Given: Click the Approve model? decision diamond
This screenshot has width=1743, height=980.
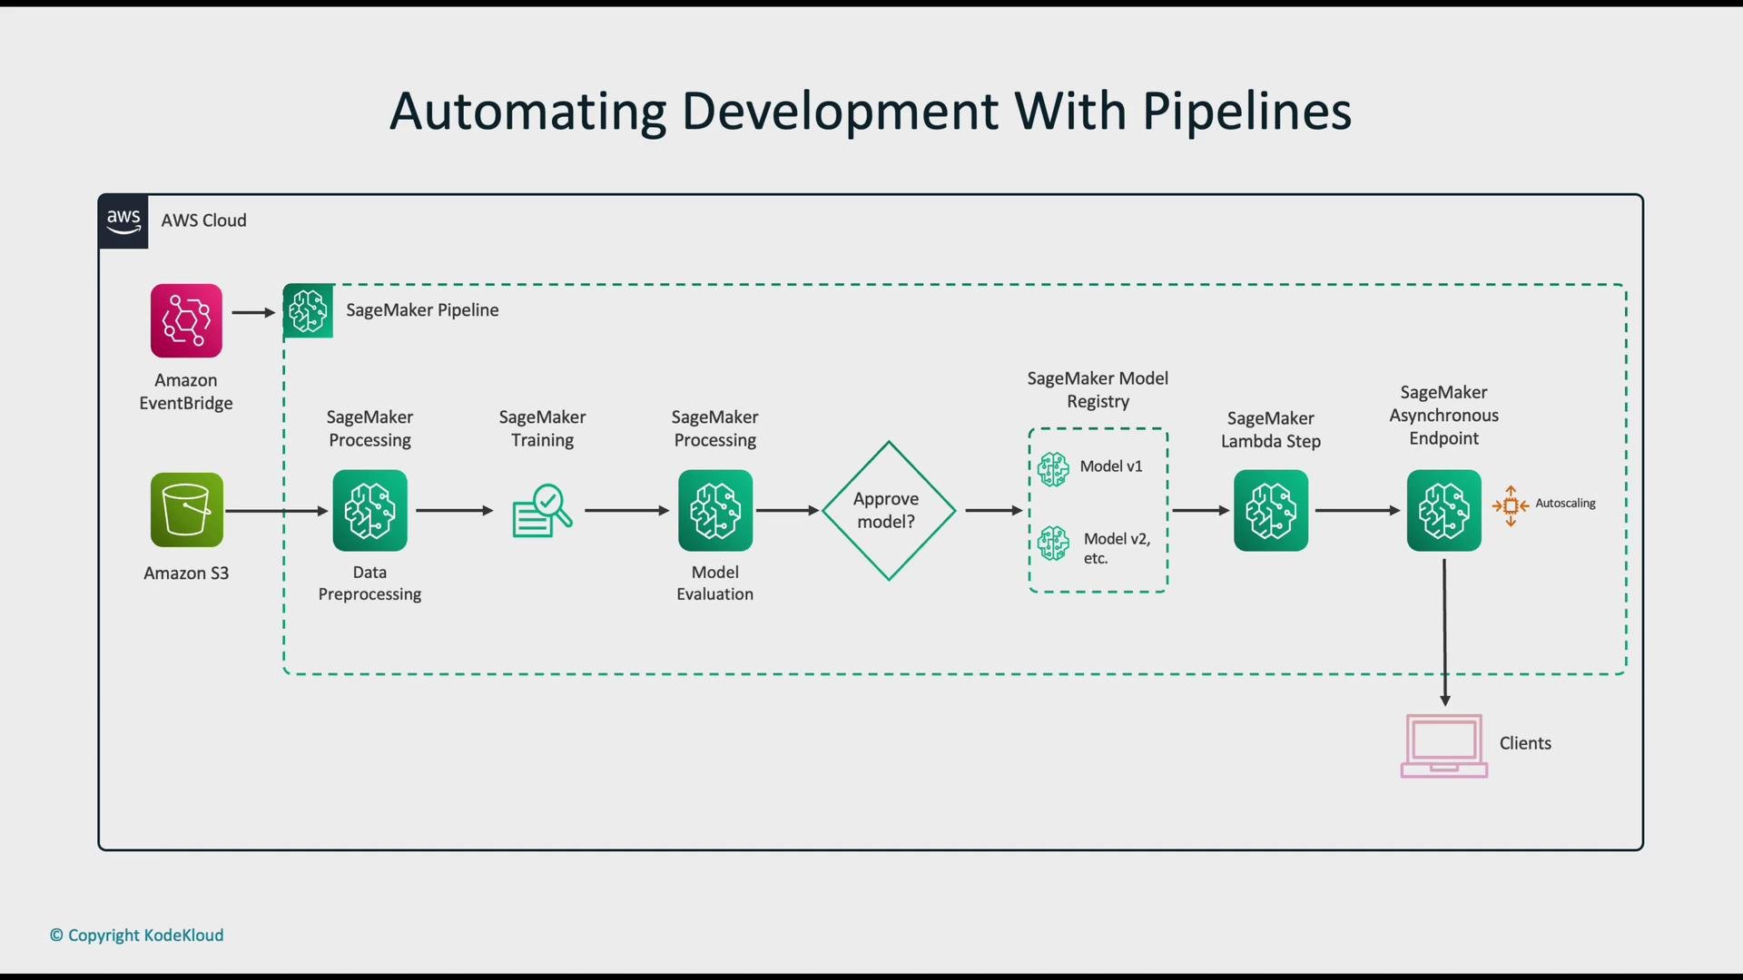Looking at the screenshot, I should [889, 511].
